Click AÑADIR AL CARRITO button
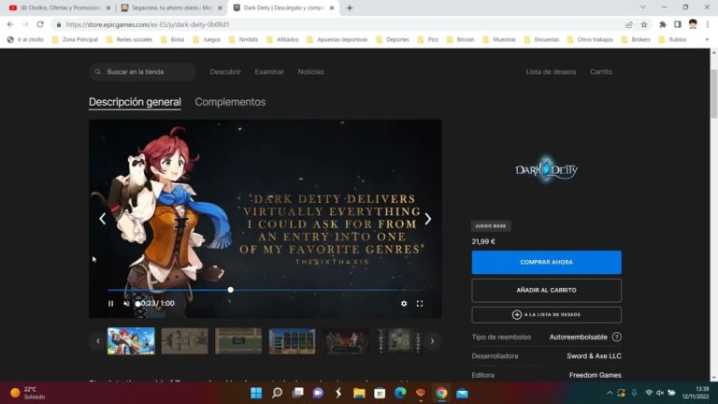Viewport: 718px width, 404px height. (546, 291)
